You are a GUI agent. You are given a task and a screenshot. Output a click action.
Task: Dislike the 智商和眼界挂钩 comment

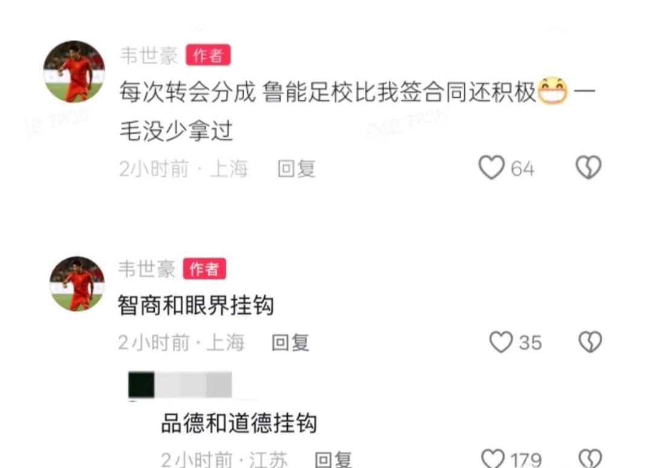click(590, 342)
